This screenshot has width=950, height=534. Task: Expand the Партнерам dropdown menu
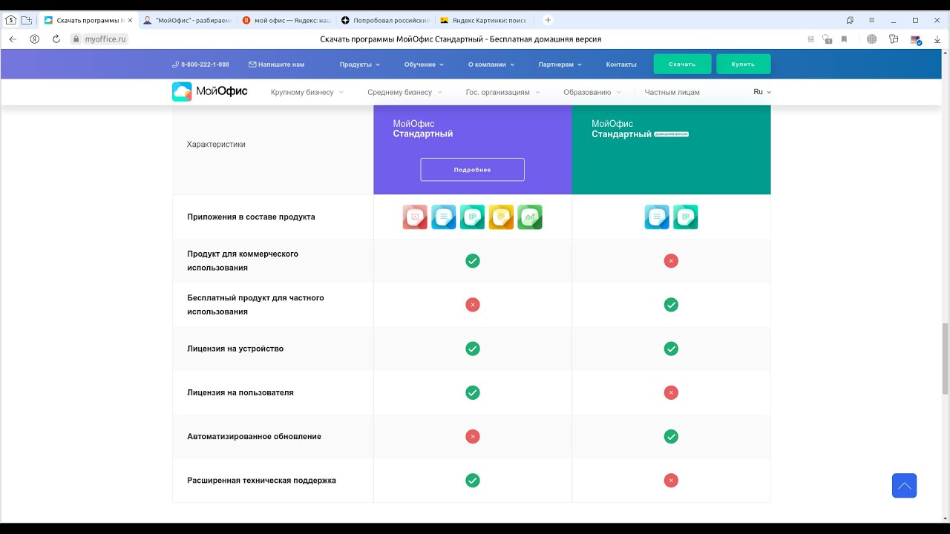(560, 65)
